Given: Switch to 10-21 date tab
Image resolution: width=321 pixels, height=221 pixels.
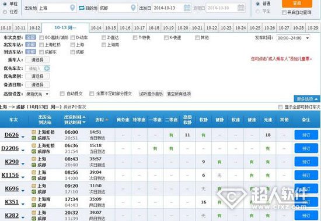Looking at the screenshot, I should (x=197, y=28).
